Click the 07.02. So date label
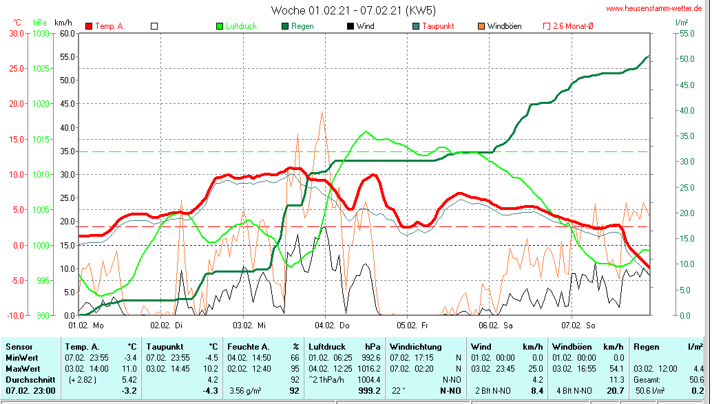This screenshot has width=712, height=404. 578,326
